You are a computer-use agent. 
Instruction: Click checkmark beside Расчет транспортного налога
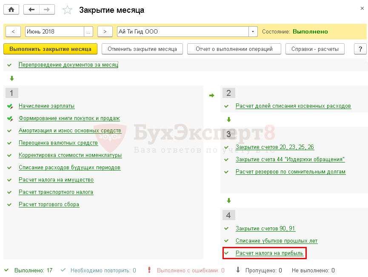9,192
